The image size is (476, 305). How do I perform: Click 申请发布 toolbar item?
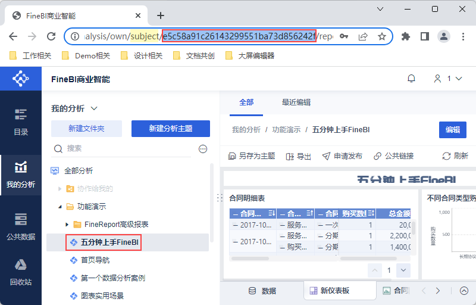pyautogui.click(x=342, y=156)
